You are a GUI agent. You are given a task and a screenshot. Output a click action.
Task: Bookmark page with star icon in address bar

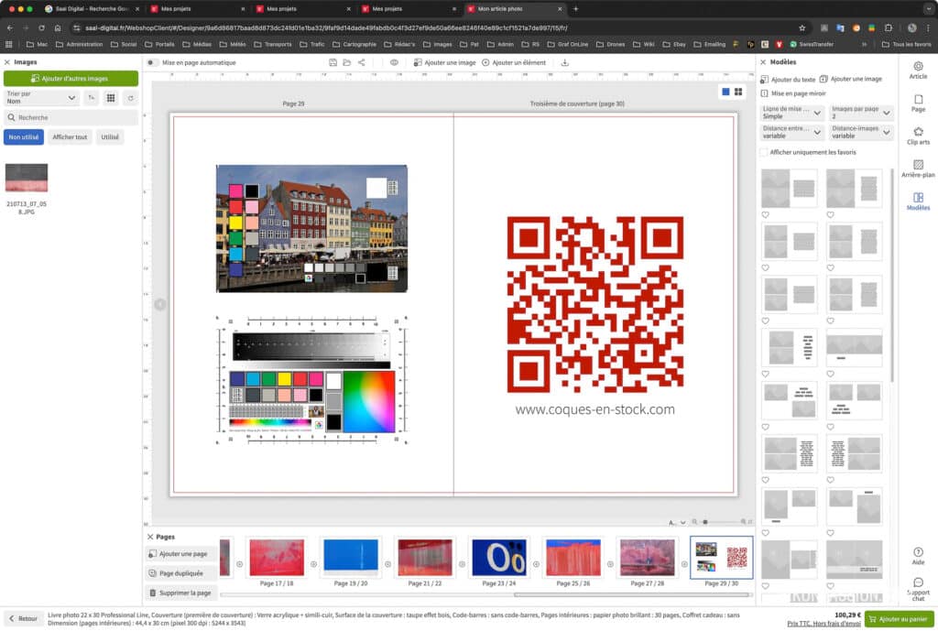coord(802,27)
